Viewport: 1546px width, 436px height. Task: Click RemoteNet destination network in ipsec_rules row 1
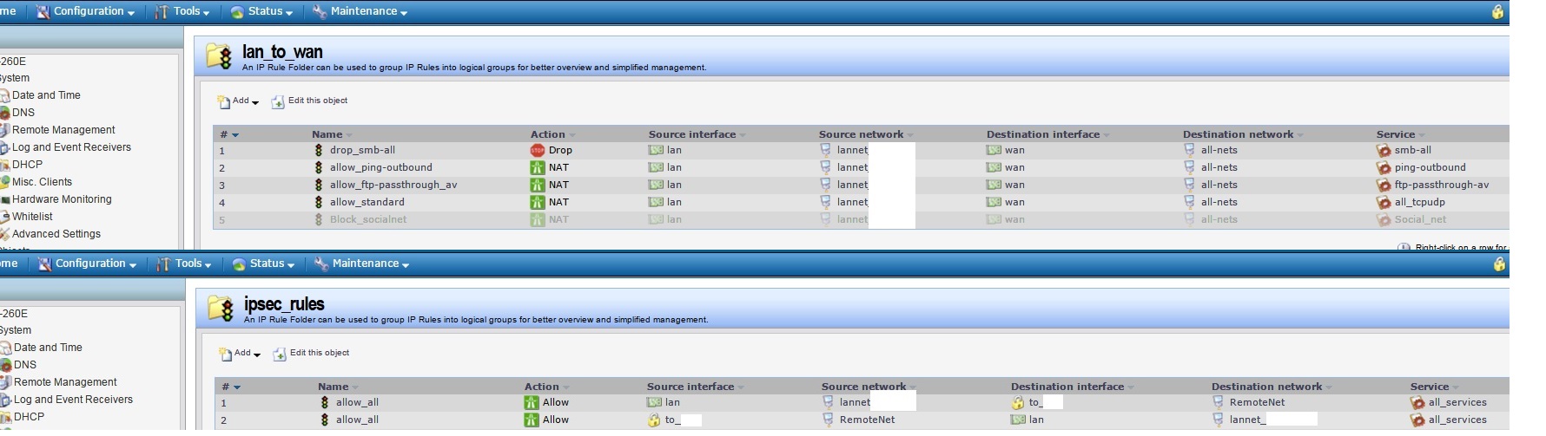tap(1257, 403)
